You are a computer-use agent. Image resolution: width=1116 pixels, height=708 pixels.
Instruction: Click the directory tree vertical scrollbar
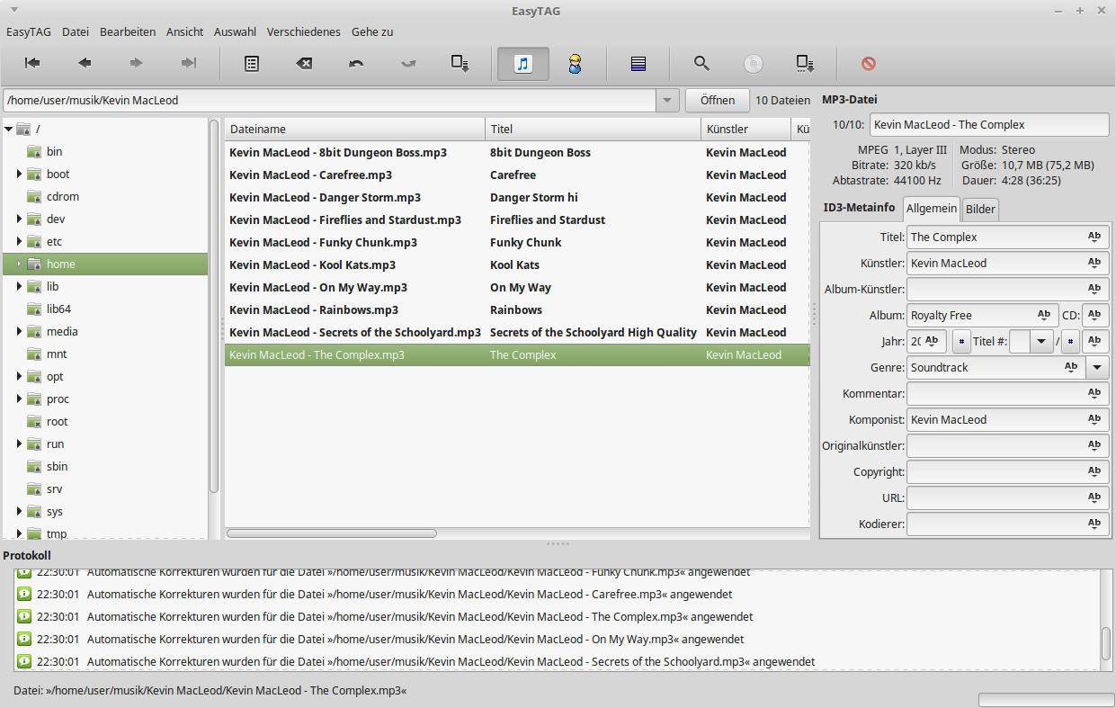[214, 306]
